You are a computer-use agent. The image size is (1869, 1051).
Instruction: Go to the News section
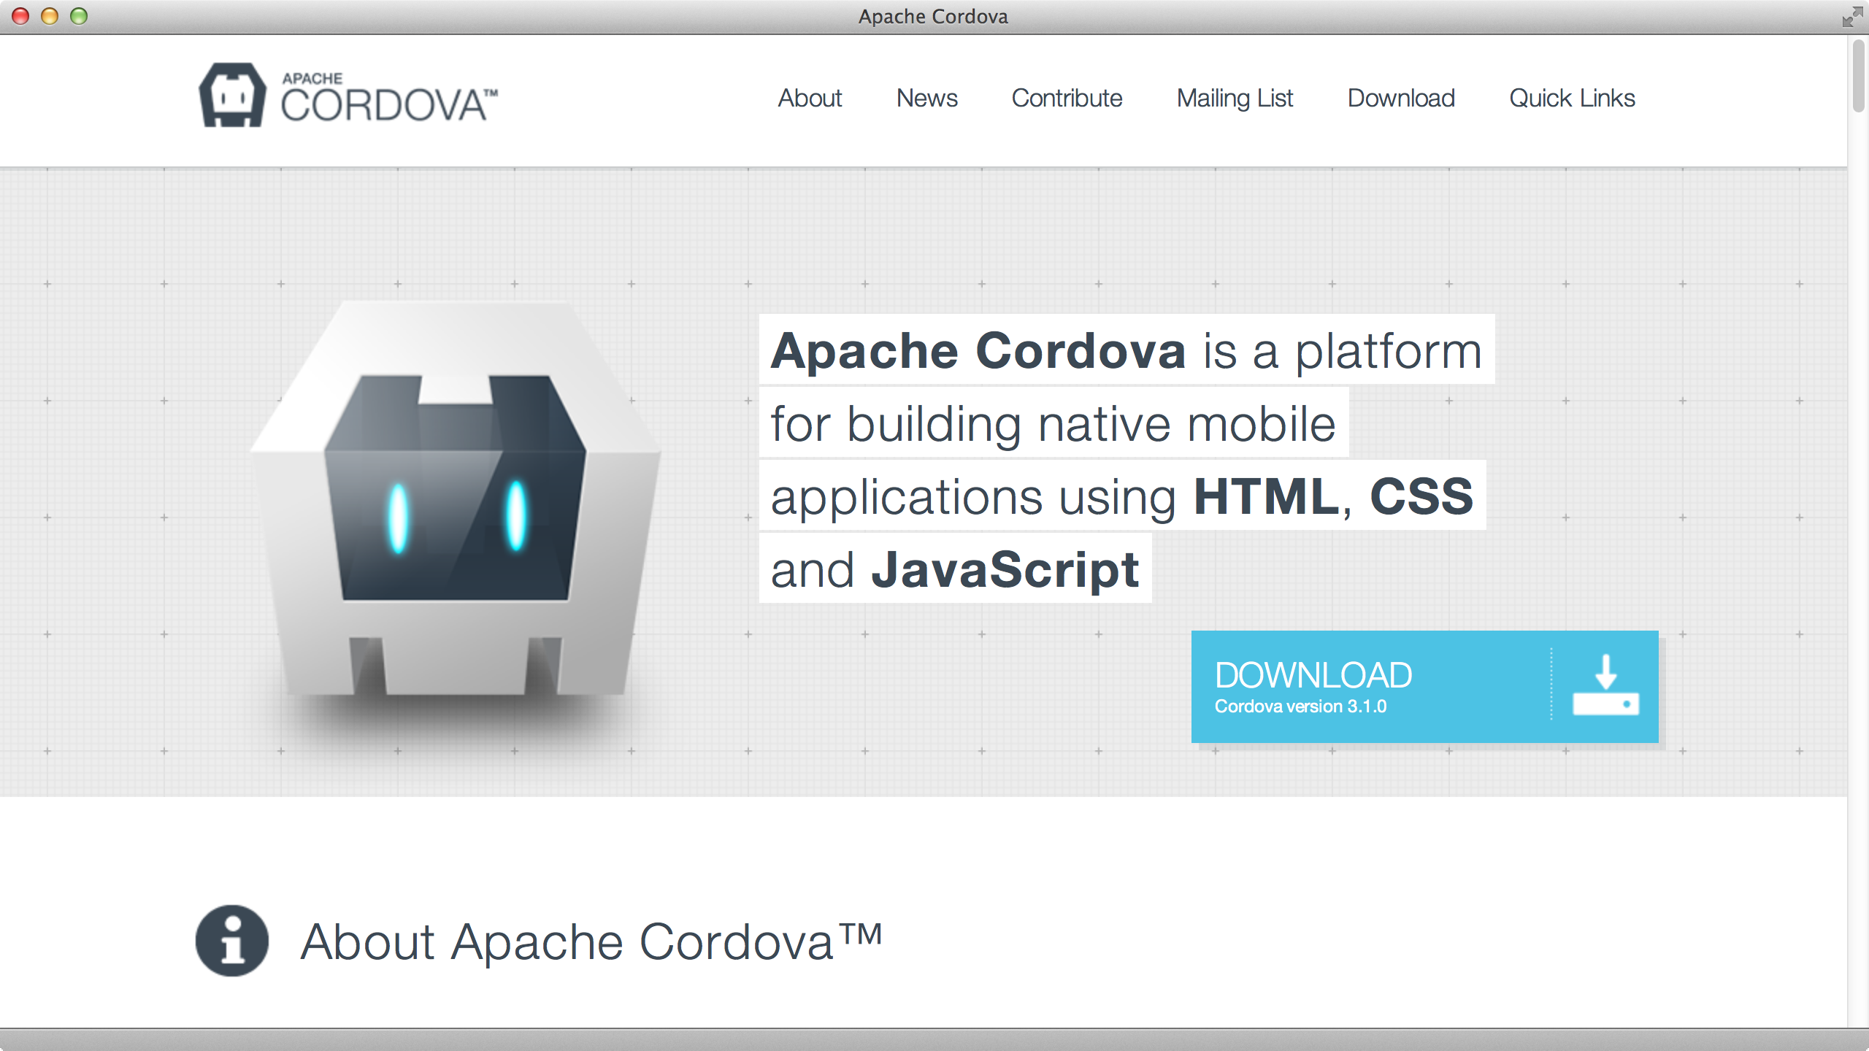pos(926,98)
